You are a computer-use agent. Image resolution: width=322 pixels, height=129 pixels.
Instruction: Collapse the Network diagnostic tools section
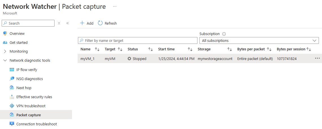coord(5,61)
